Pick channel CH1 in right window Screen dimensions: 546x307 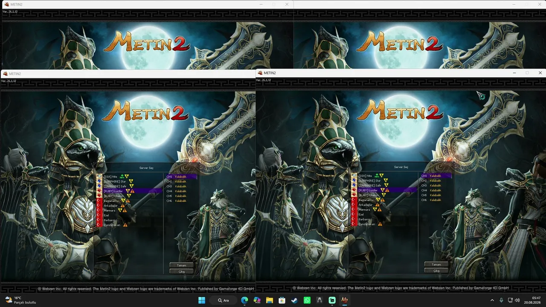(436, 176)
